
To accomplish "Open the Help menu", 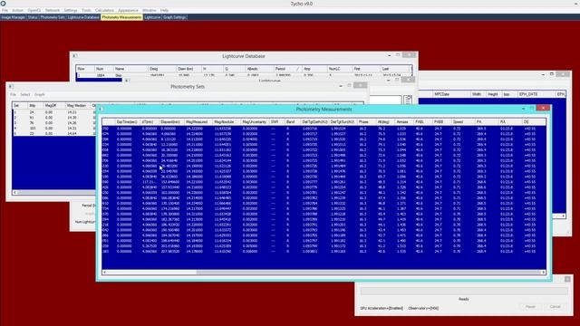I will 165,10.
